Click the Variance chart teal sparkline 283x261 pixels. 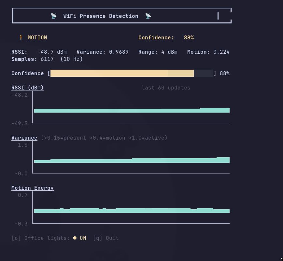[x=132, y=160]
